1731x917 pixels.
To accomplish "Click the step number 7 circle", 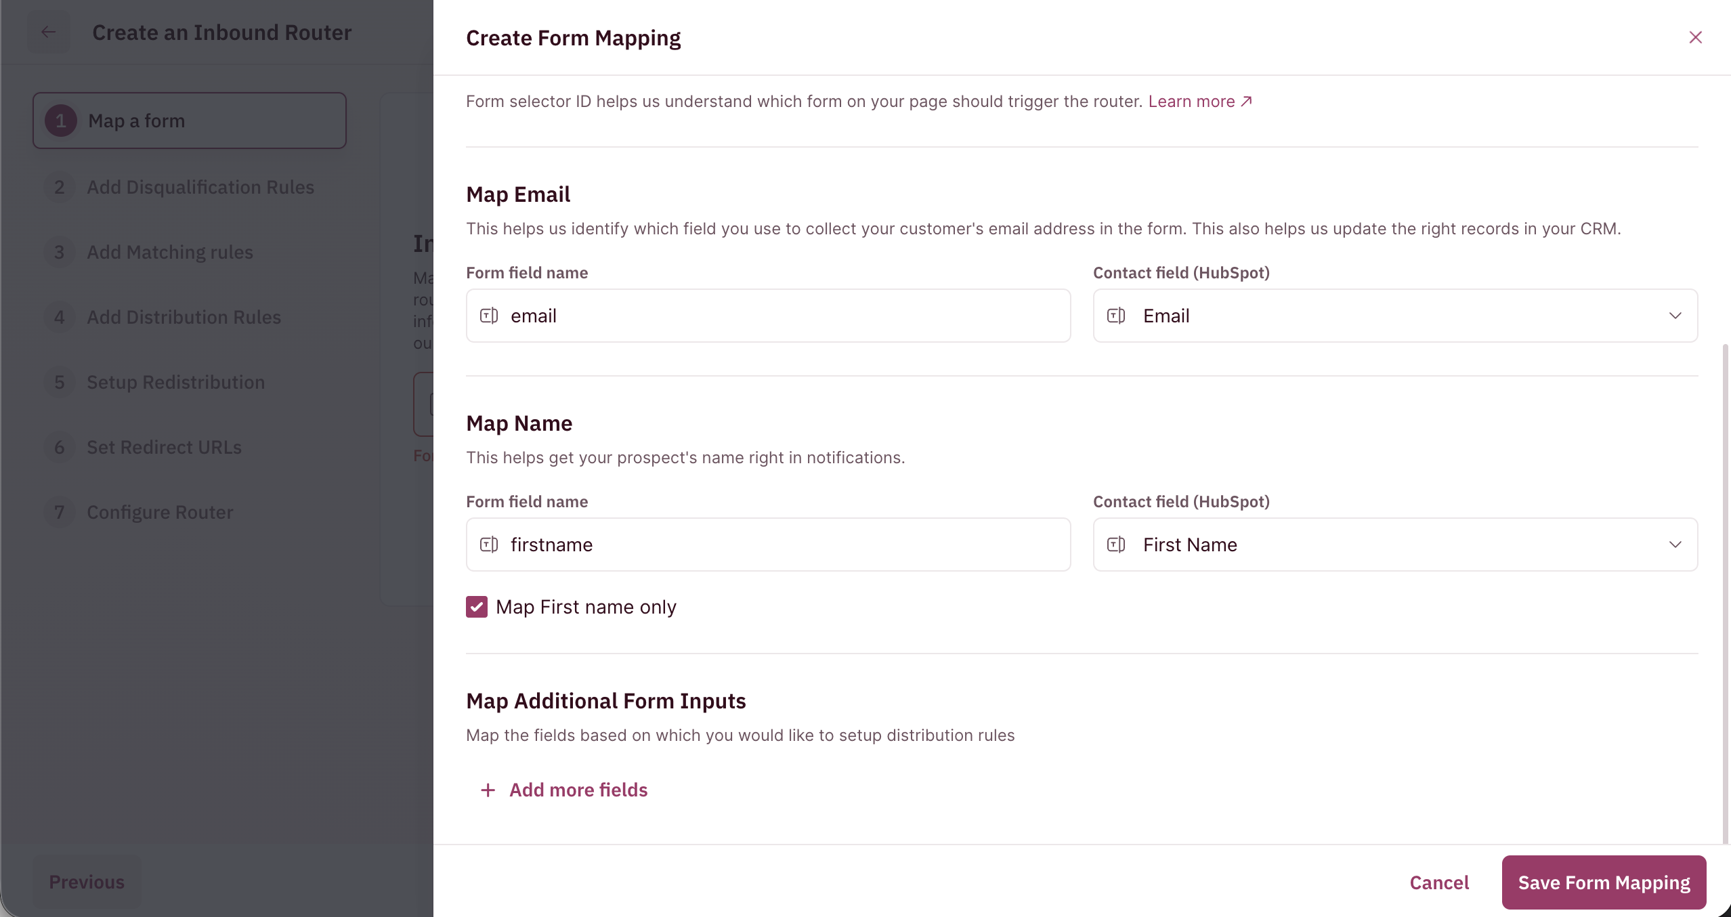I will point(60,512).
